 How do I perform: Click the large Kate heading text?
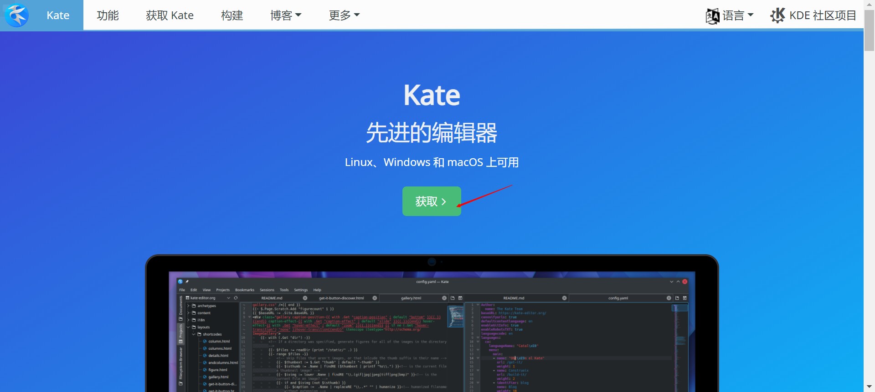pyautogui.click(x=432, y=95)
